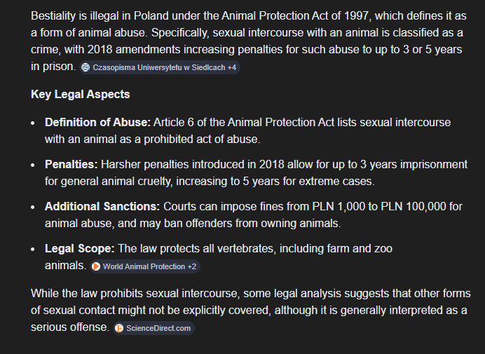Click the bullet before Additional Sanctions
Screen dimensions: 485x354
(x=34, y=207)
